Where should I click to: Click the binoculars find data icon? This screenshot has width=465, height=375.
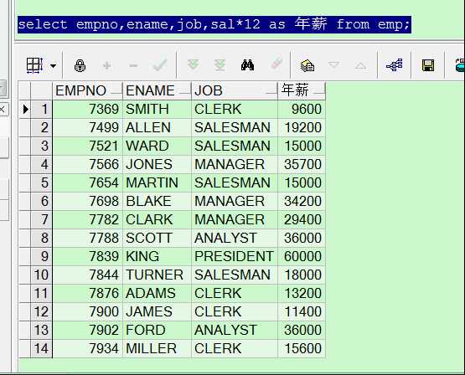247,64
